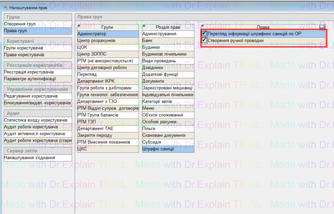The height and width of the screenshot is (214, 334).
Task: Select Банк in Розділ прав list
Action: click(x=168, y=41)
